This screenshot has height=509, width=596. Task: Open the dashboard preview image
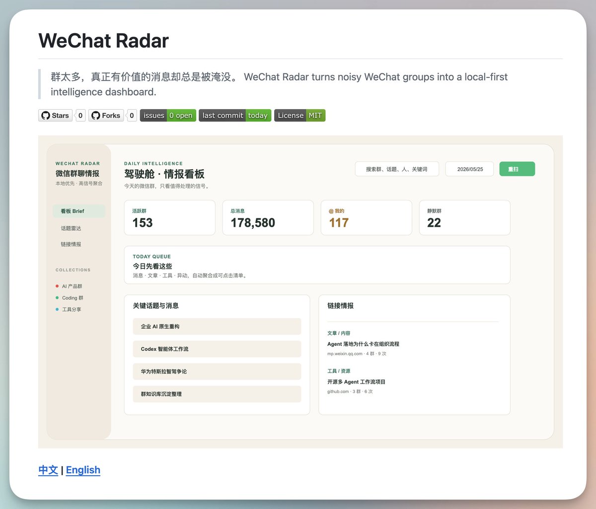coord(300,292)
